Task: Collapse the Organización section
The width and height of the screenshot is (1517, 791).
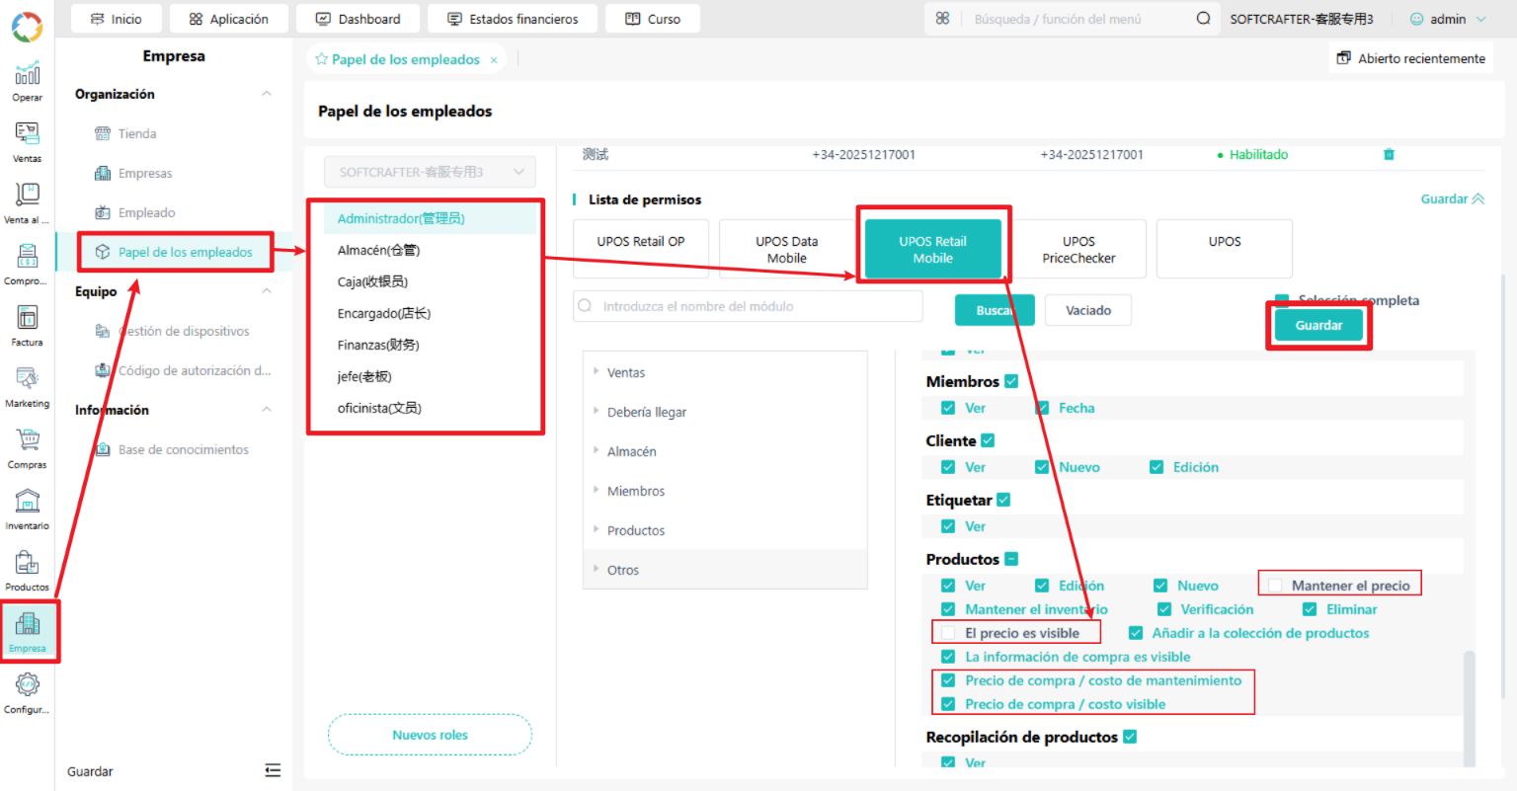Action: (x=267, y=94)
